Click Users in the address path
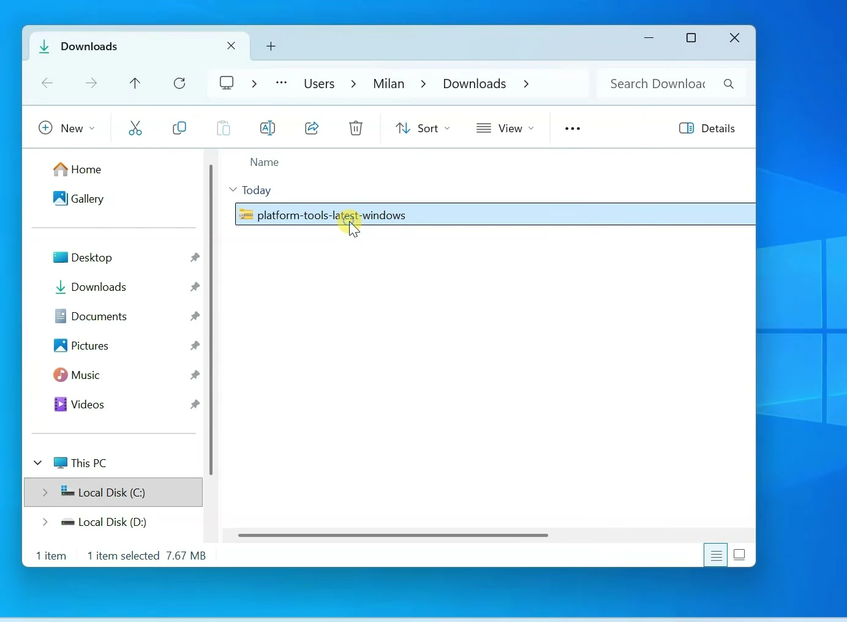This screenshot has height=622, width=847. click(319, 84)
